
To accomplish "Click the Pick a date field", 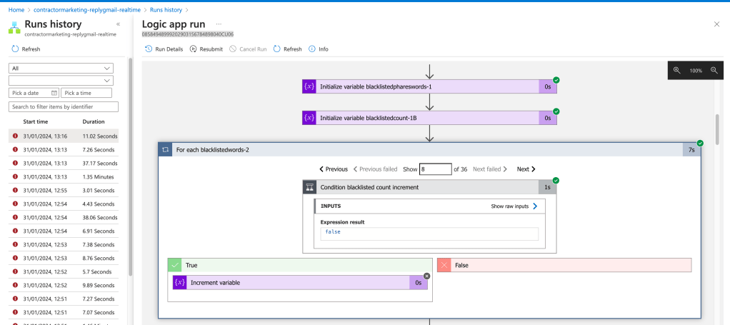I will click(x=34, y=93).
